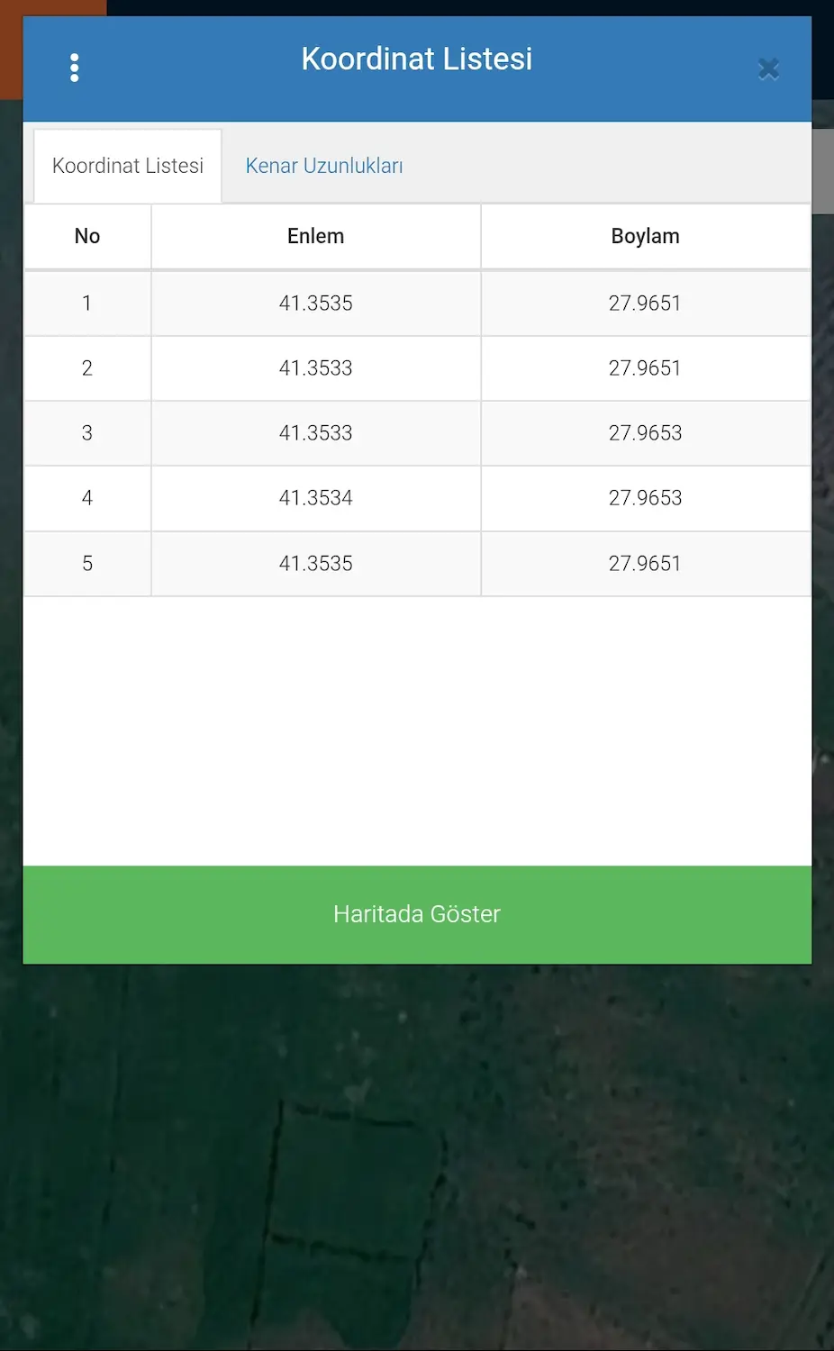Click row number 3 cell
Image resolution: width=834 pixels, height=1351 pixels.
pos(87,433)
